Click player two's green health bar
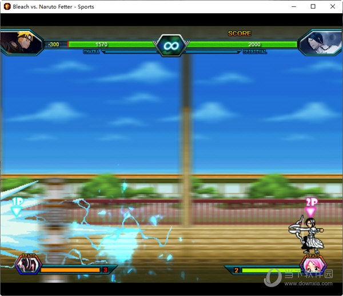This screenshot has width=343, height=296. [x=242, y=45]
